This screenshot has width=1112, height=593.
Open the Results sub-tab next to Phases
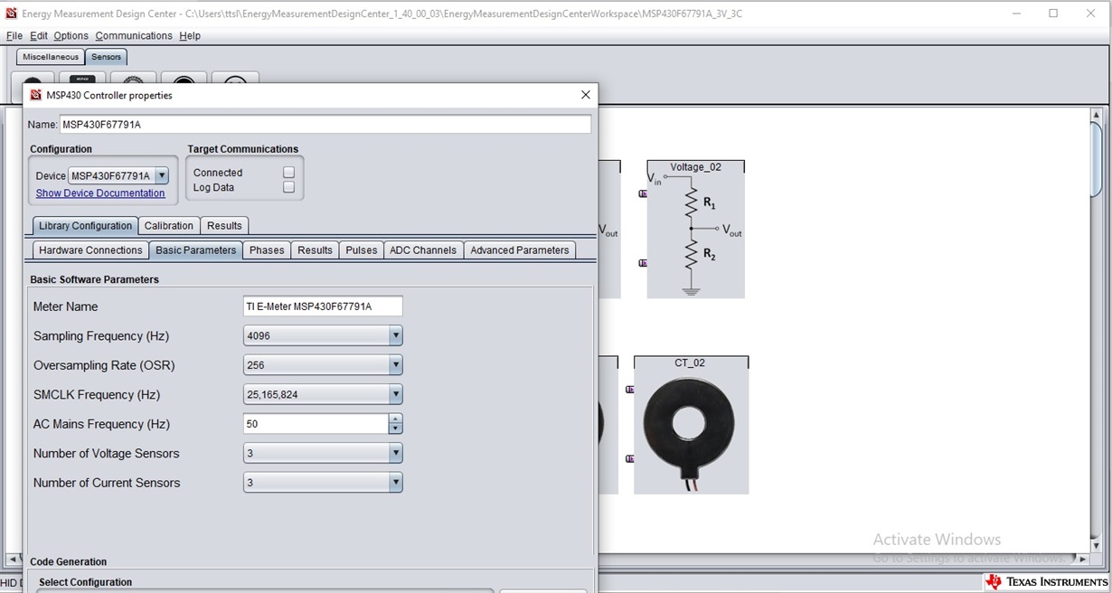[315, 250]
